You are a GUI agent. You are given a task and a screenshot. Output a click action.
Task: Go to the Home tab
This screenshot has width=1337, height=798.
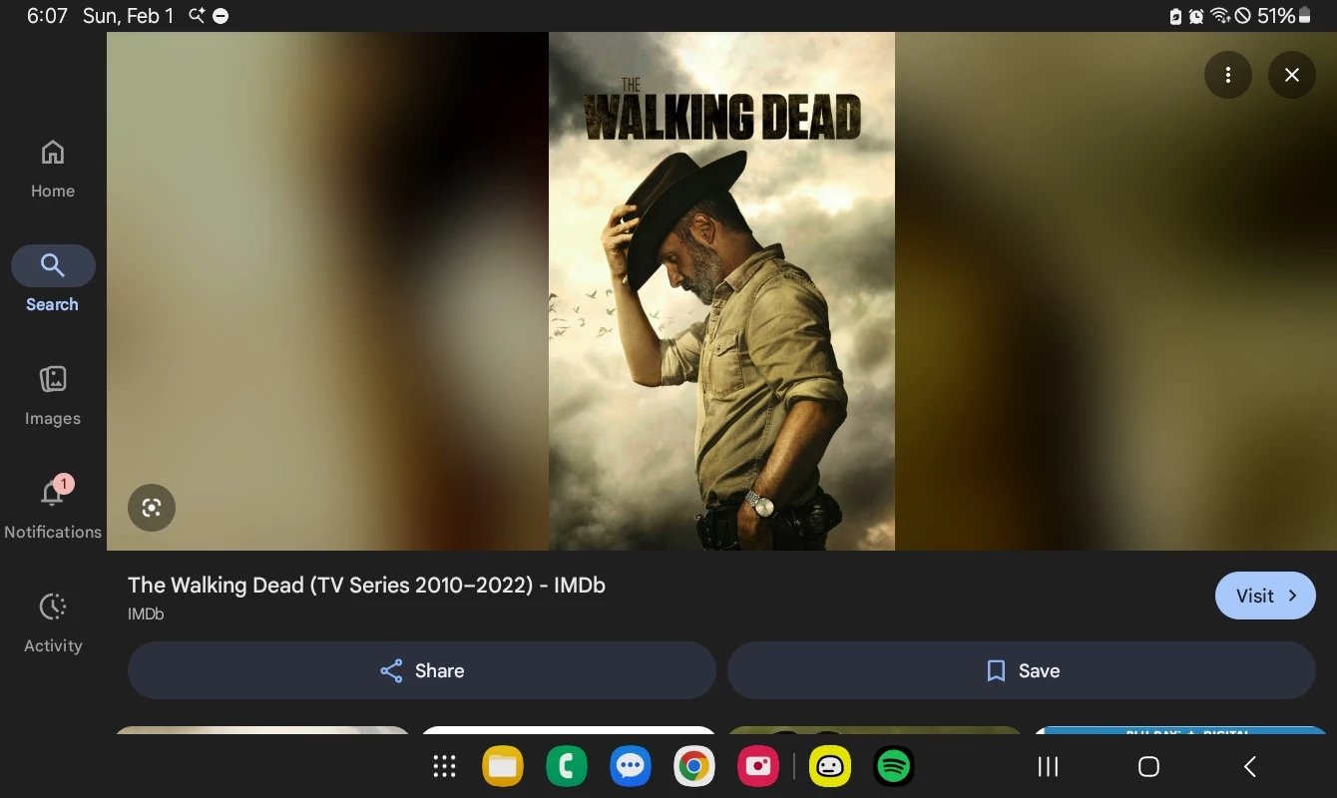pyautogui.click(x=53, y=169)
